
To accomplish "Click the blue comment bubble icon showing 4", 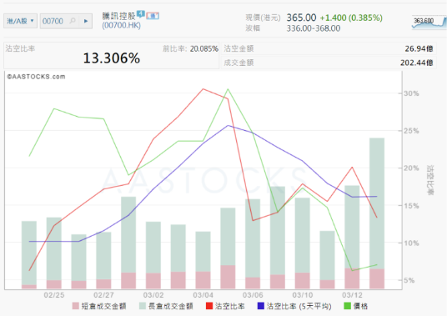I will [141, 13].
